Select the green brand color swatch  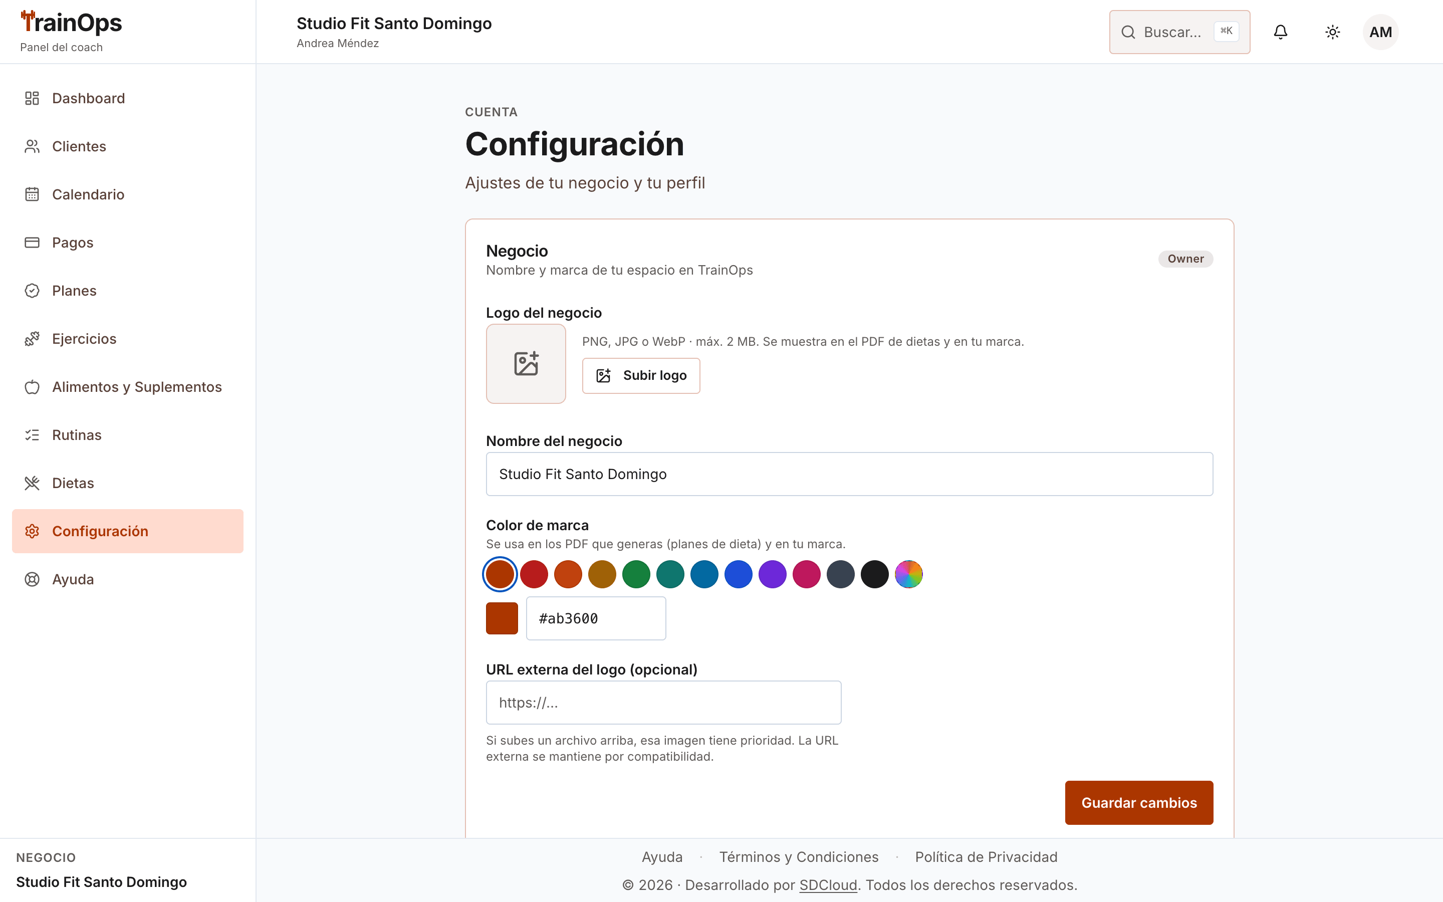coord(636,574)
